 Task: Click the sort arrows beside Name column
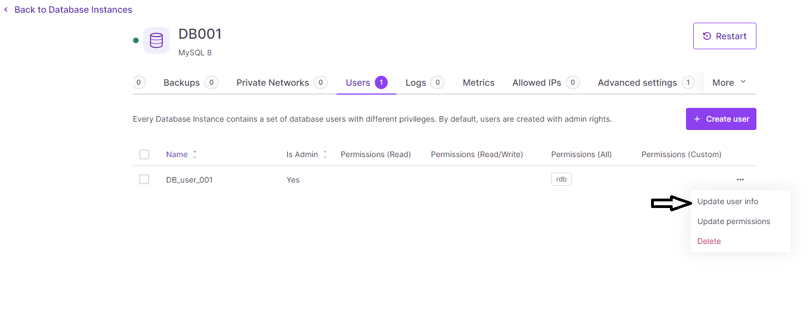tap(195, 155)
